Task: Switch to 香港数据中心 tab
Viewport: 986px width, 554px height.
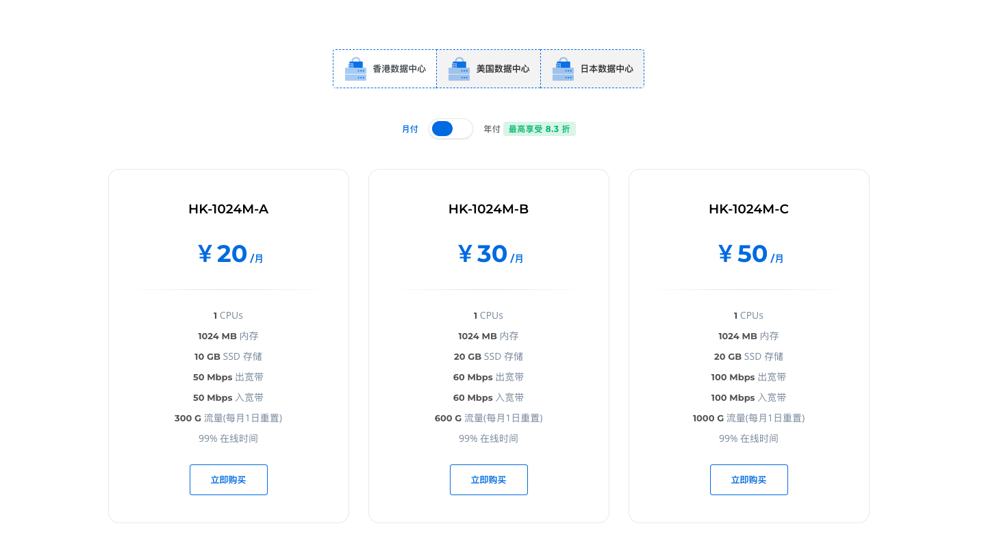Action: point(399,69)
